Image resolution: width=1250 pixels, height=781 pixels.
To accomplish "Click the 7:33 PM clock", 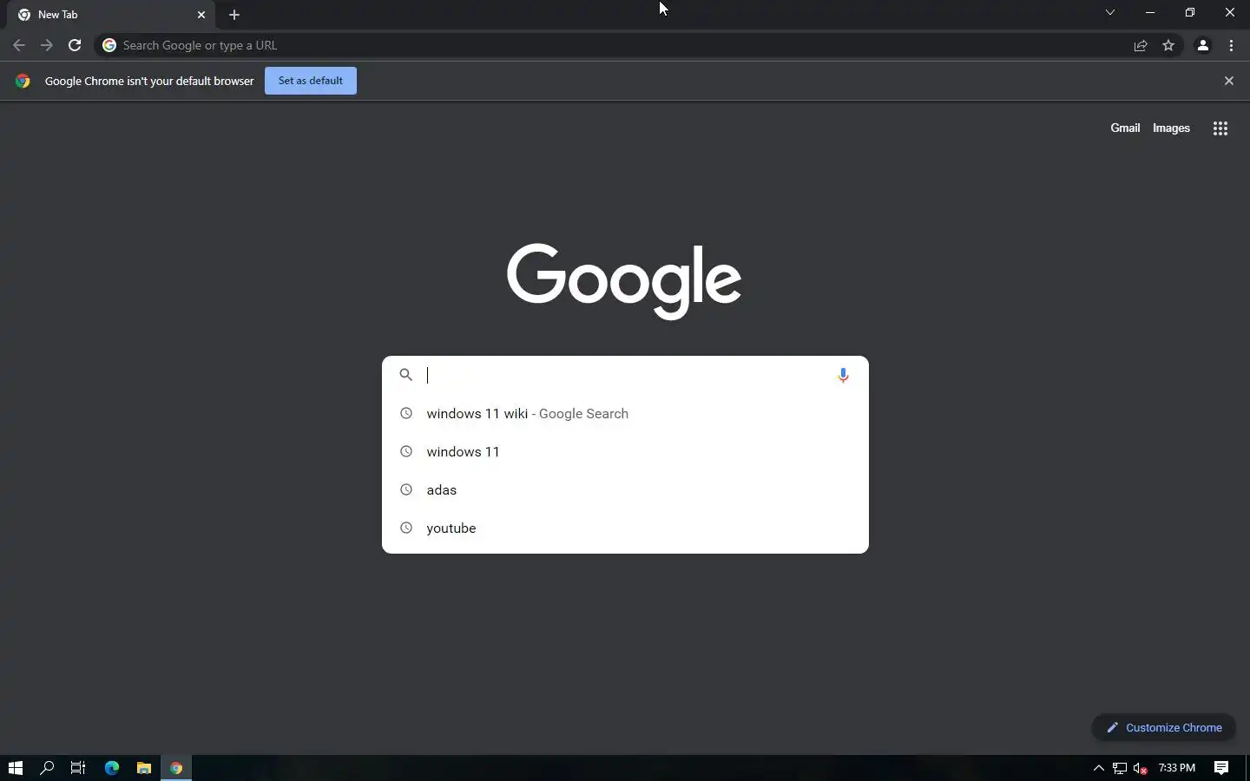I will pyautogui.click(x=1177, y=768).
